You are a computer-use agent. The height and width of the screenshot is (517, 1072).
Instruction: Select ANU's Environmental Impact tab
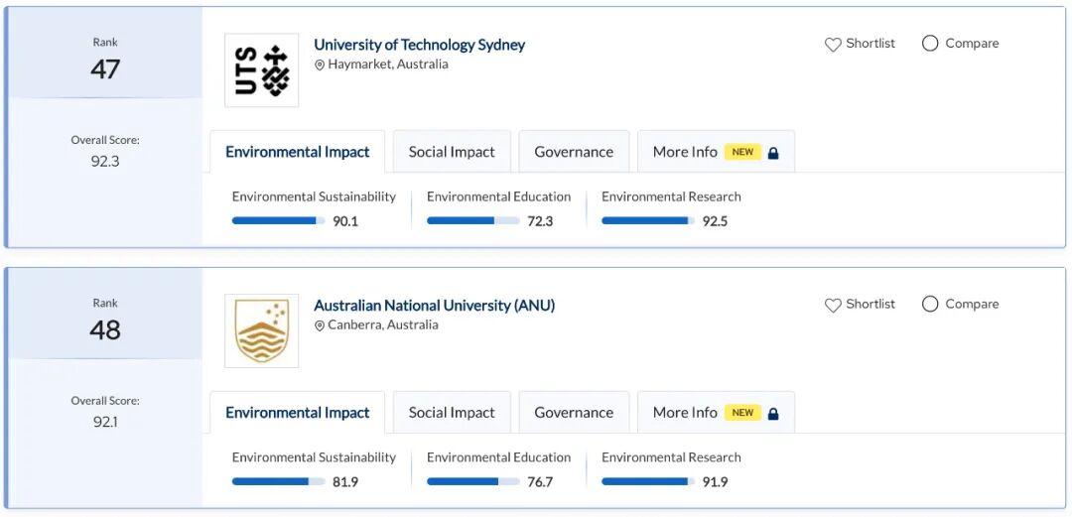click(x=297, y=413)
